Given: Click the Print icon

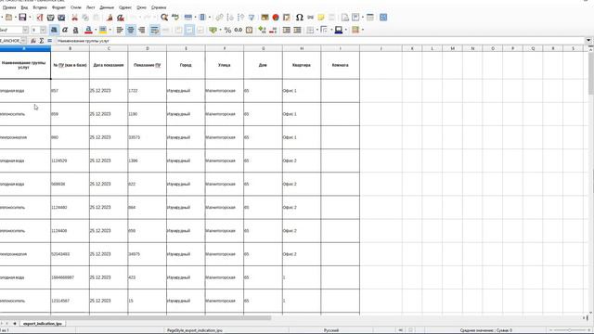Looking at the screenshot, I should [x=50, y=18].
